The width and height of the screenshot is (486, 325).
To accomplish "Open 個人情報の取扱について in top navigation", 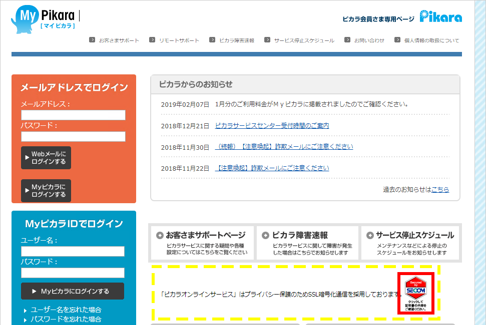I will [x=432, y=40].
